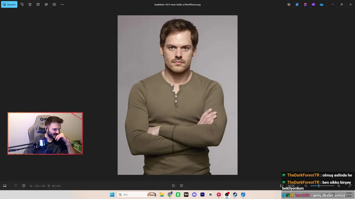Screen dimensions: 355x199
Task: Open Photos gallery icon in title bar
Action: pos(297,4)
